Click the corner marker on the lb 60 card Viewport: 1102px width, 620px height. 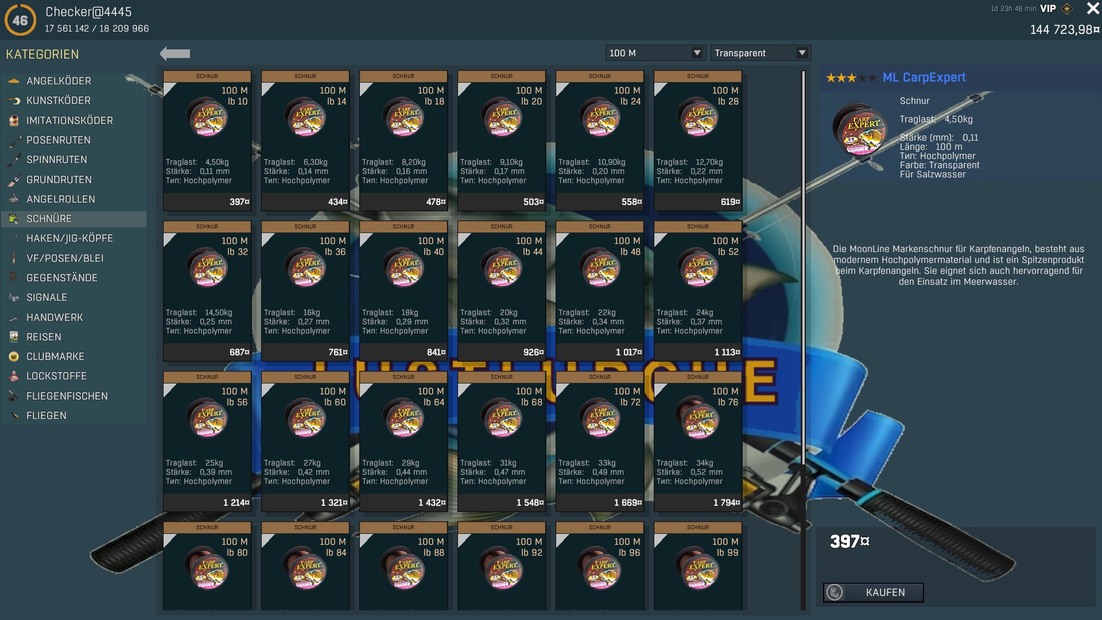coord(267,389)
